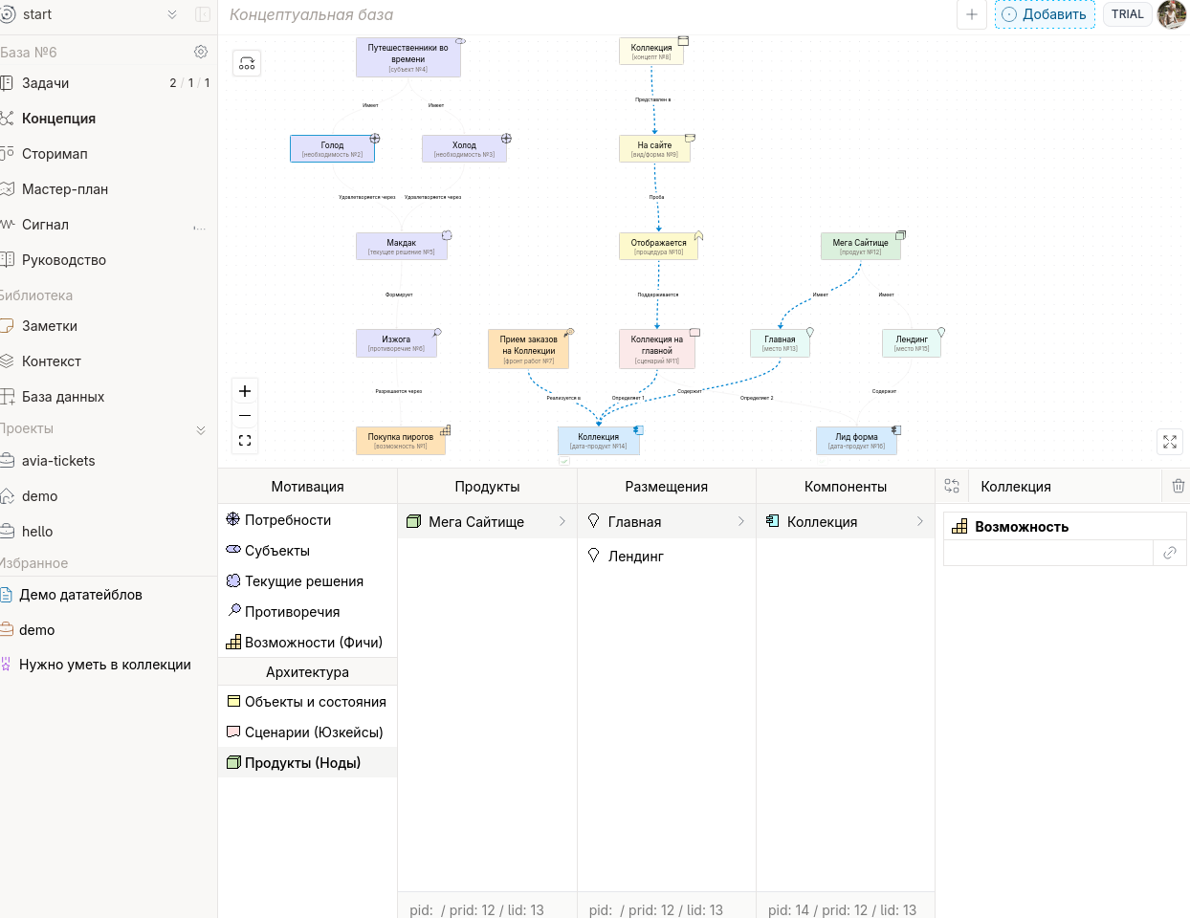
Task: Click swap icon beside Коллекция header
Action: coord(952,486)
